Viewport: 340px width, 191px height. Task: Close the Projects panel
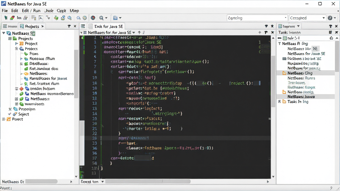click(75, 26)
